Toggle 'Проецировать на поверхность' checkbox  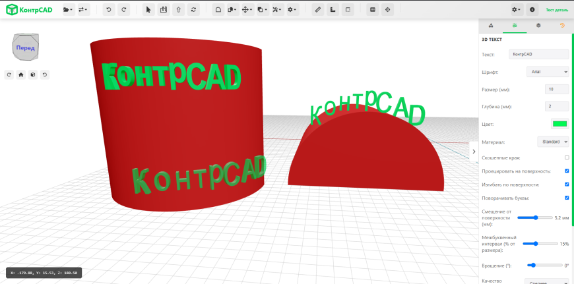click(x=567, y=171)
